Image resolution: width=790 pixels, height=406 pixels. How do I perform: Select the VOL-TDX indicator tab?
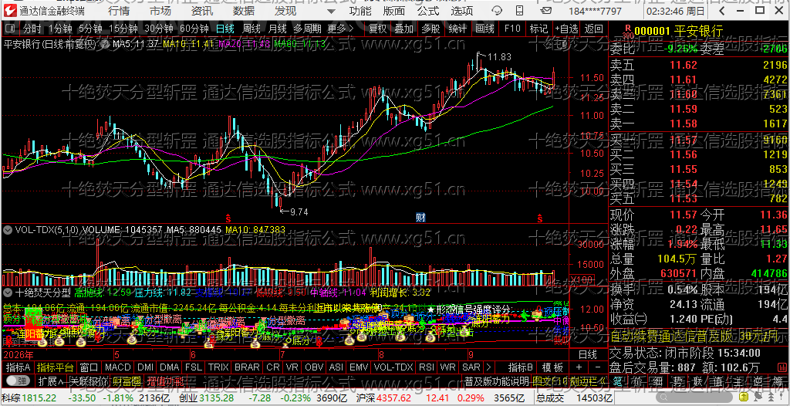point(392,367)
